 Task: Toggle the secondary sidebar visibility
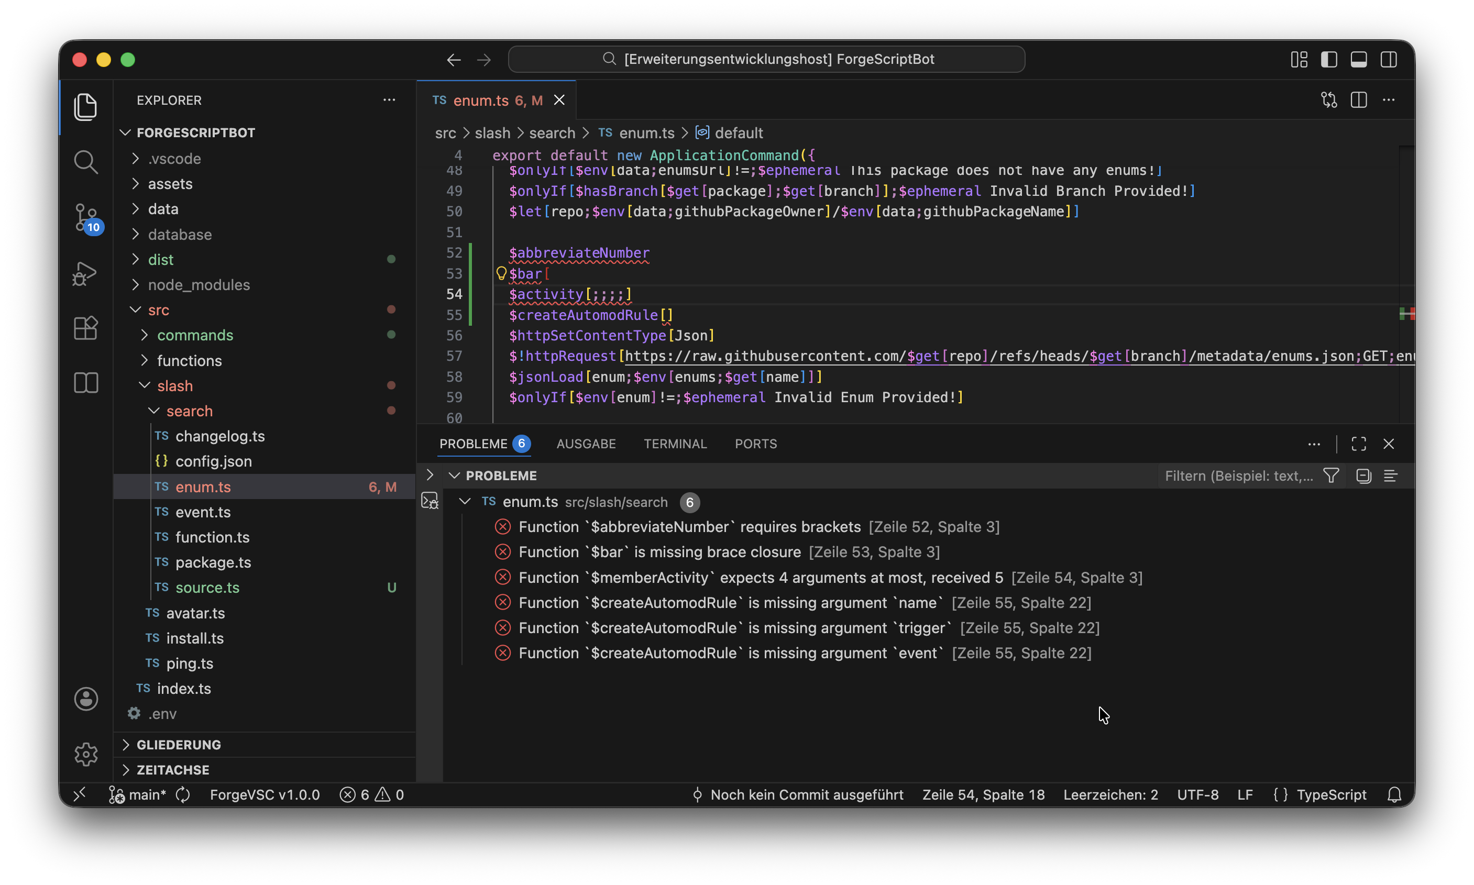(1388, 59)
